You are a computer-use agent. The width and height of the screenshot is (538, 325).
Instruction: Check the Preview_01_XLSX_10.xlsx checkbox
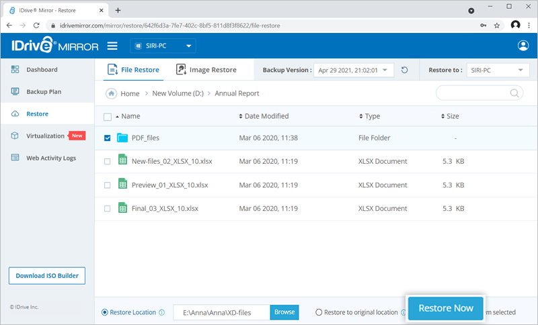[x=108, y=185]
